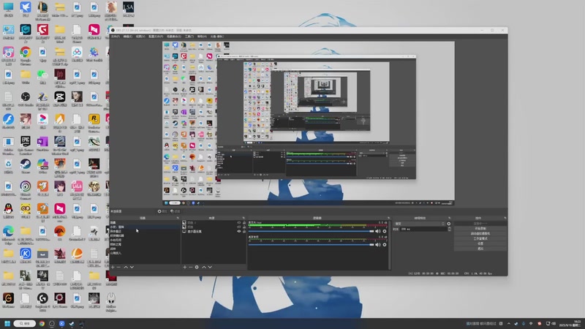585x329 pixels.
Task: Pop out the Controls dock with its header icon
Action: (x=505, y=218)
